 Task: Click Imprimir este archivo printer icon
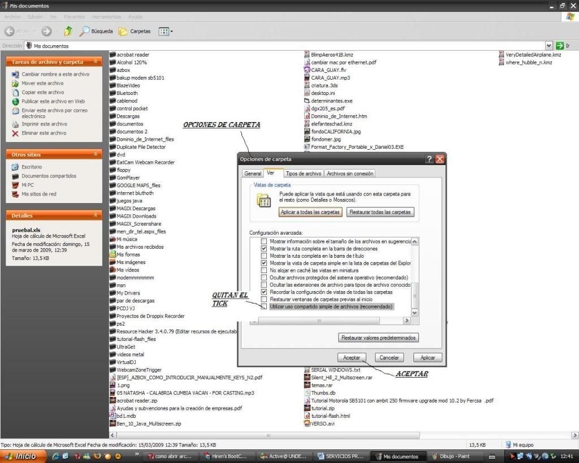(x=15, y=124)
